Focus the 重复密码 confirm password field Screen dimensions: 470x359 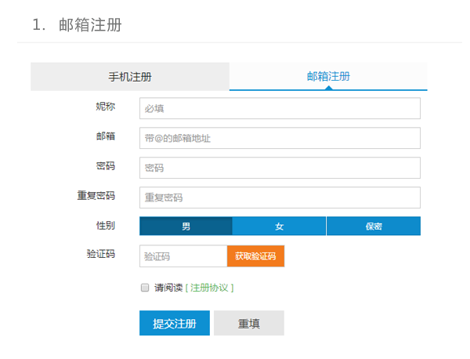coord(280,198)
